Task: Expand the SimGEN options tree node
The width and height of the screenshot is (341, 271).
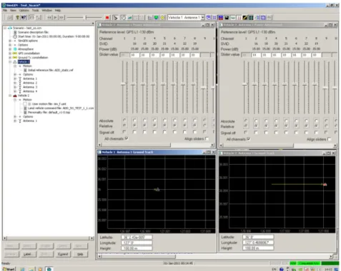Action: [10, 41]
